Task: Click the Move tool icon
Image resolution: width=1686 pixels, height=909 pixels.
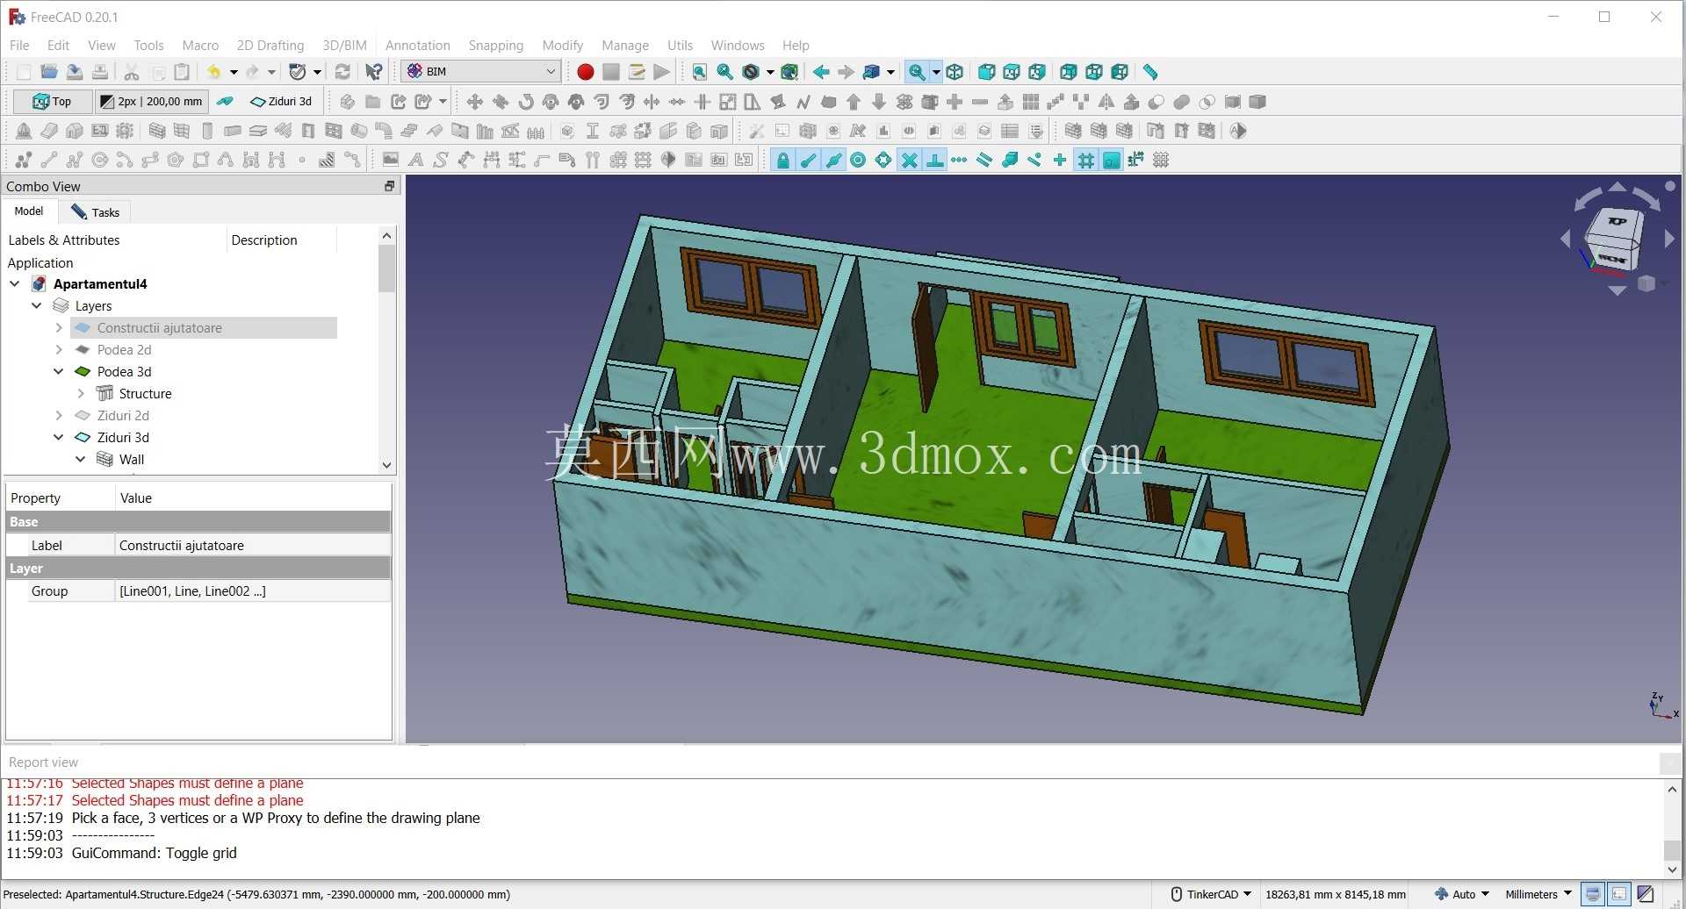Action: pos(475,102)
